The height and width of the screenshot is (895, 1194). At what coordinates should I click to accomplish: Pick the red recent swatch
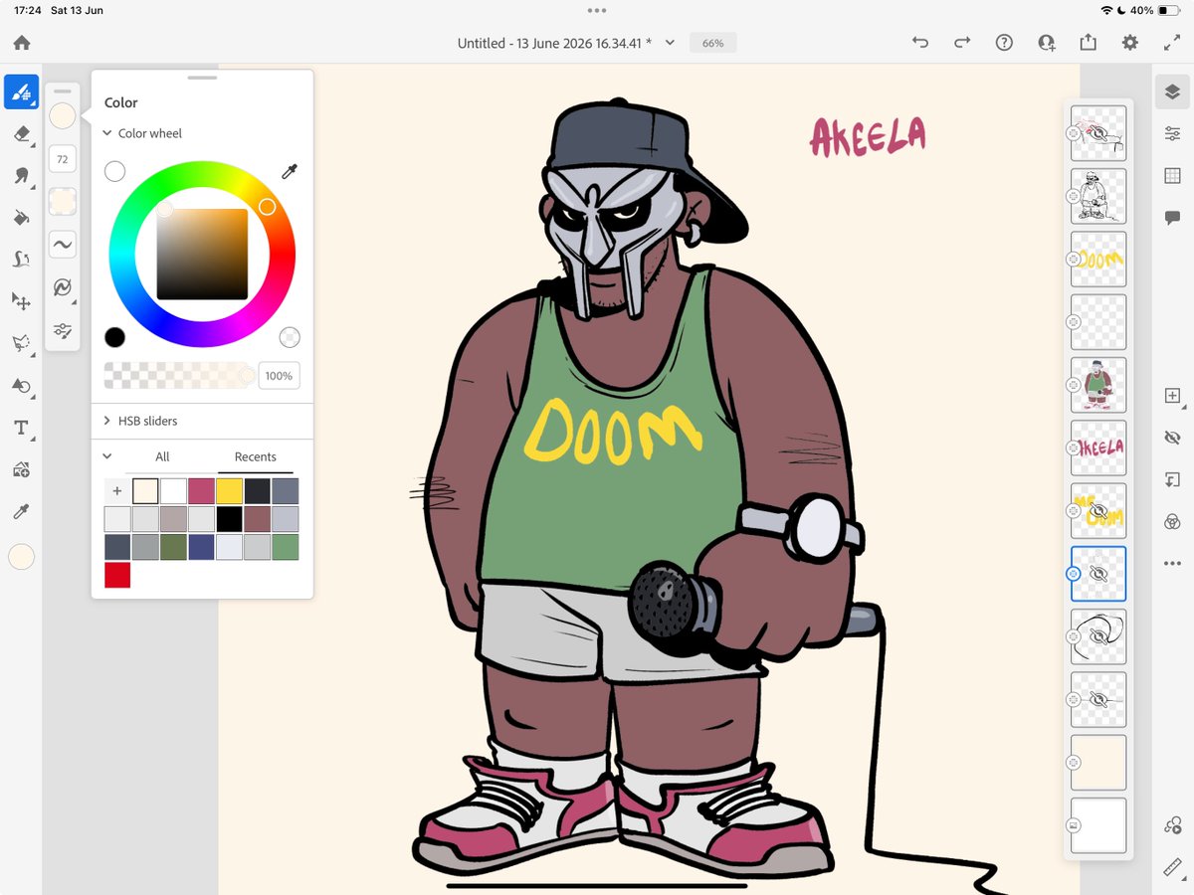[117, 575]
